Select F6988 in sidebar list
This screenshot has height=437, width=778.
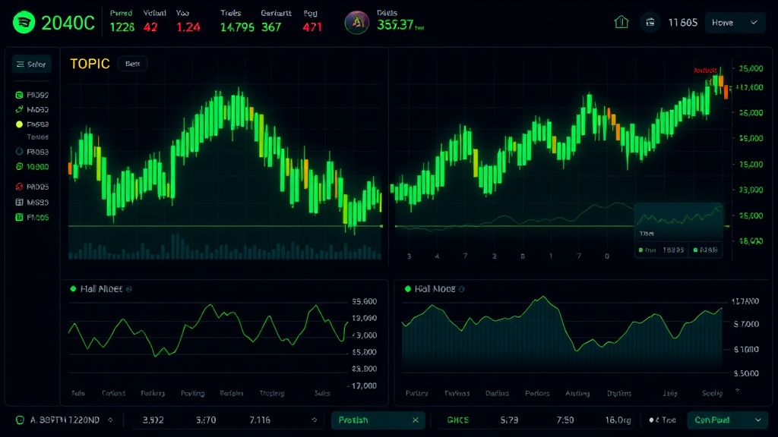(x=38, y=124)
